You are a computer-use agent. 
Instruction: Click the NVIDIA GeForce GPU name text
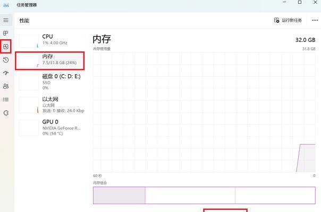[62, 128]
